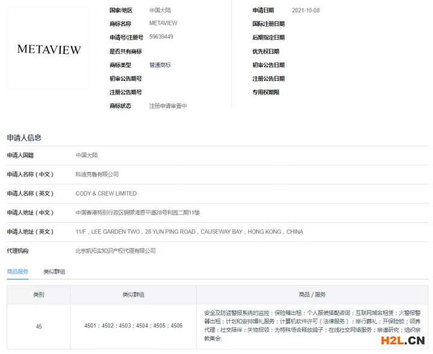The image size is (433, 354).
Task: Click the 类别 column header
Action: point(38,295)
